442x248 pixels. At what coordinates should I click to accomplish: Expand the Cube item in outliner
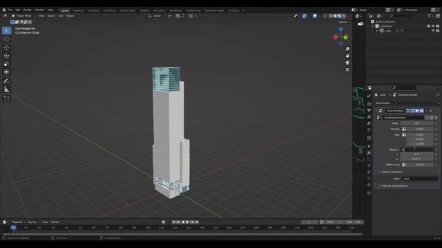tap(377, 30)
